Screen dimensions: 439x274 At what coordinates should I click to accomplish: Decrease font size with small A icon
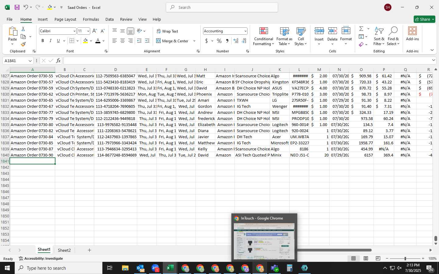point(102,31)
